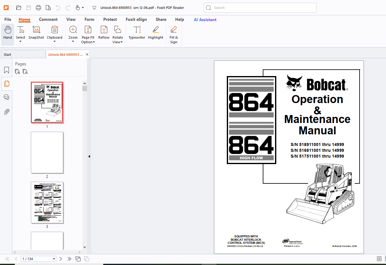This screenshot has width=386, height=265.
Task: Enable Reflow view
Action: click(x=104, y=33)
